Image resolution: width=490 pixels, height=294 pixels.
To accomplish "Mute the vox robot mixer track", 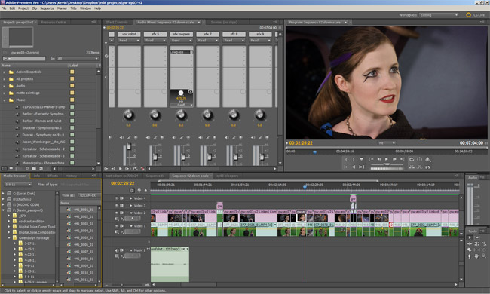I will 121,137.
